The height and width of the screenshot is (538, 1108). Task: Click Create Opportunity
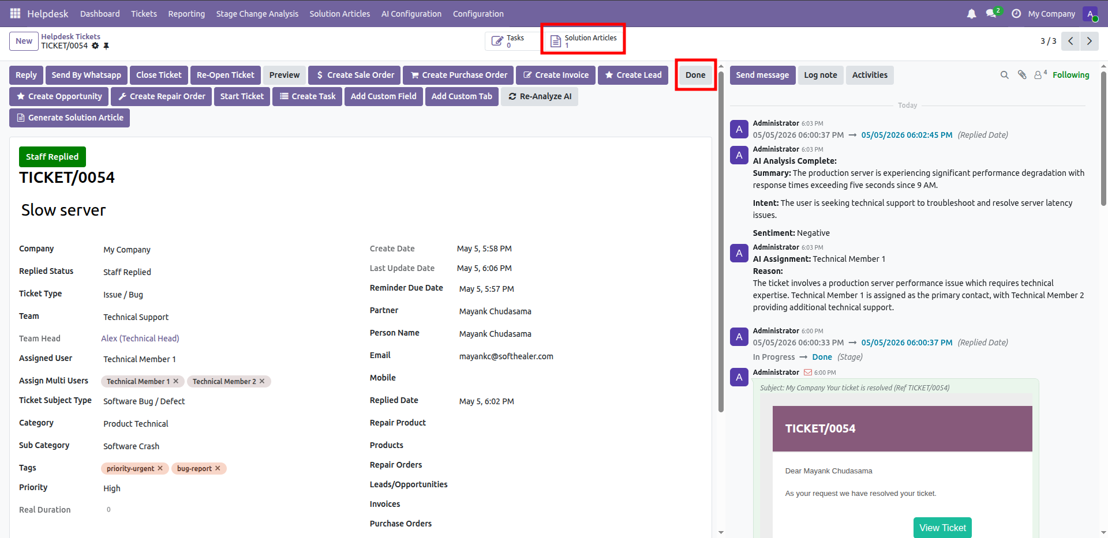pyautogui.click(x=58, y=96)
